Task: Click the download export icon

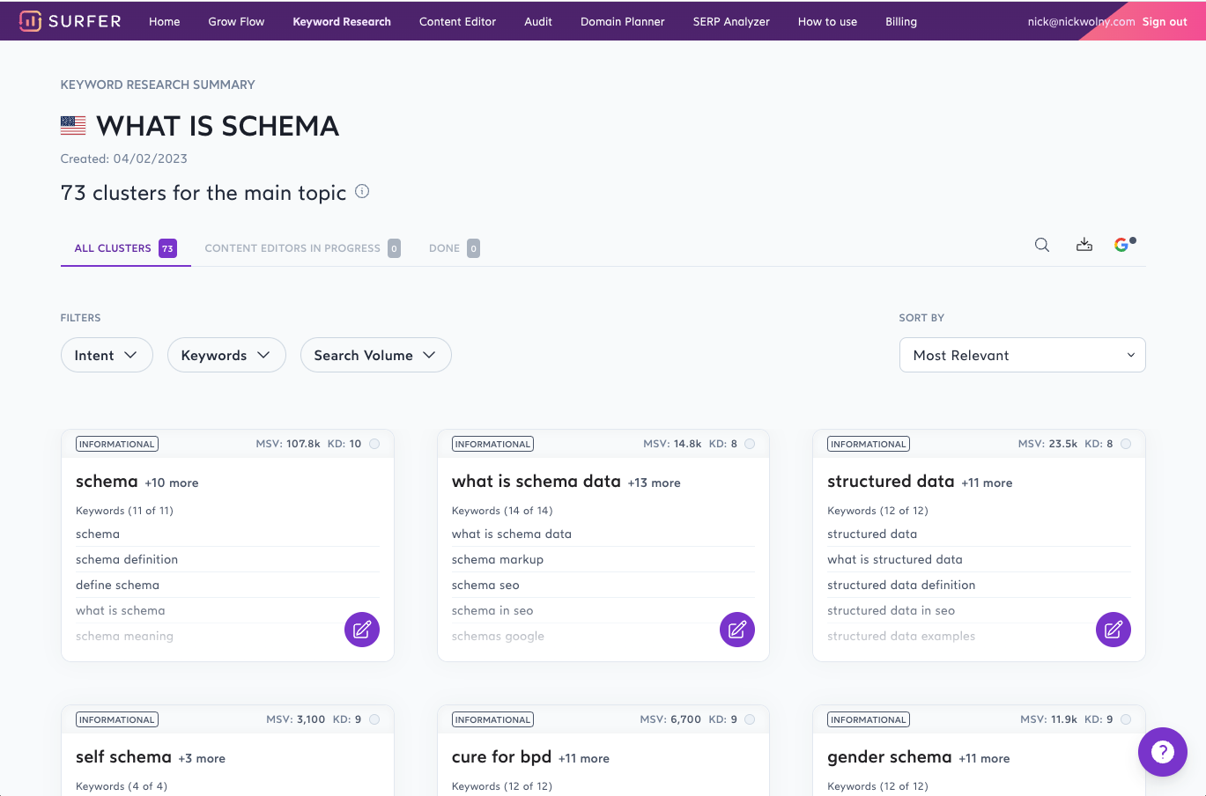Action: tap(1084, 245)
